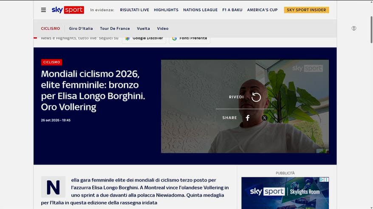Share video on Facebook

point(248,118)
